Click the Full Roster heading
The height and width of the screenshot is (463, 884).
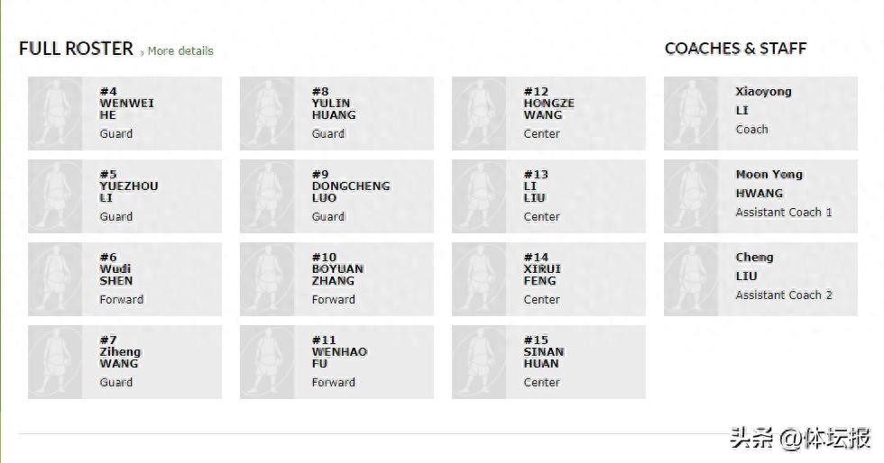(76, 49)
